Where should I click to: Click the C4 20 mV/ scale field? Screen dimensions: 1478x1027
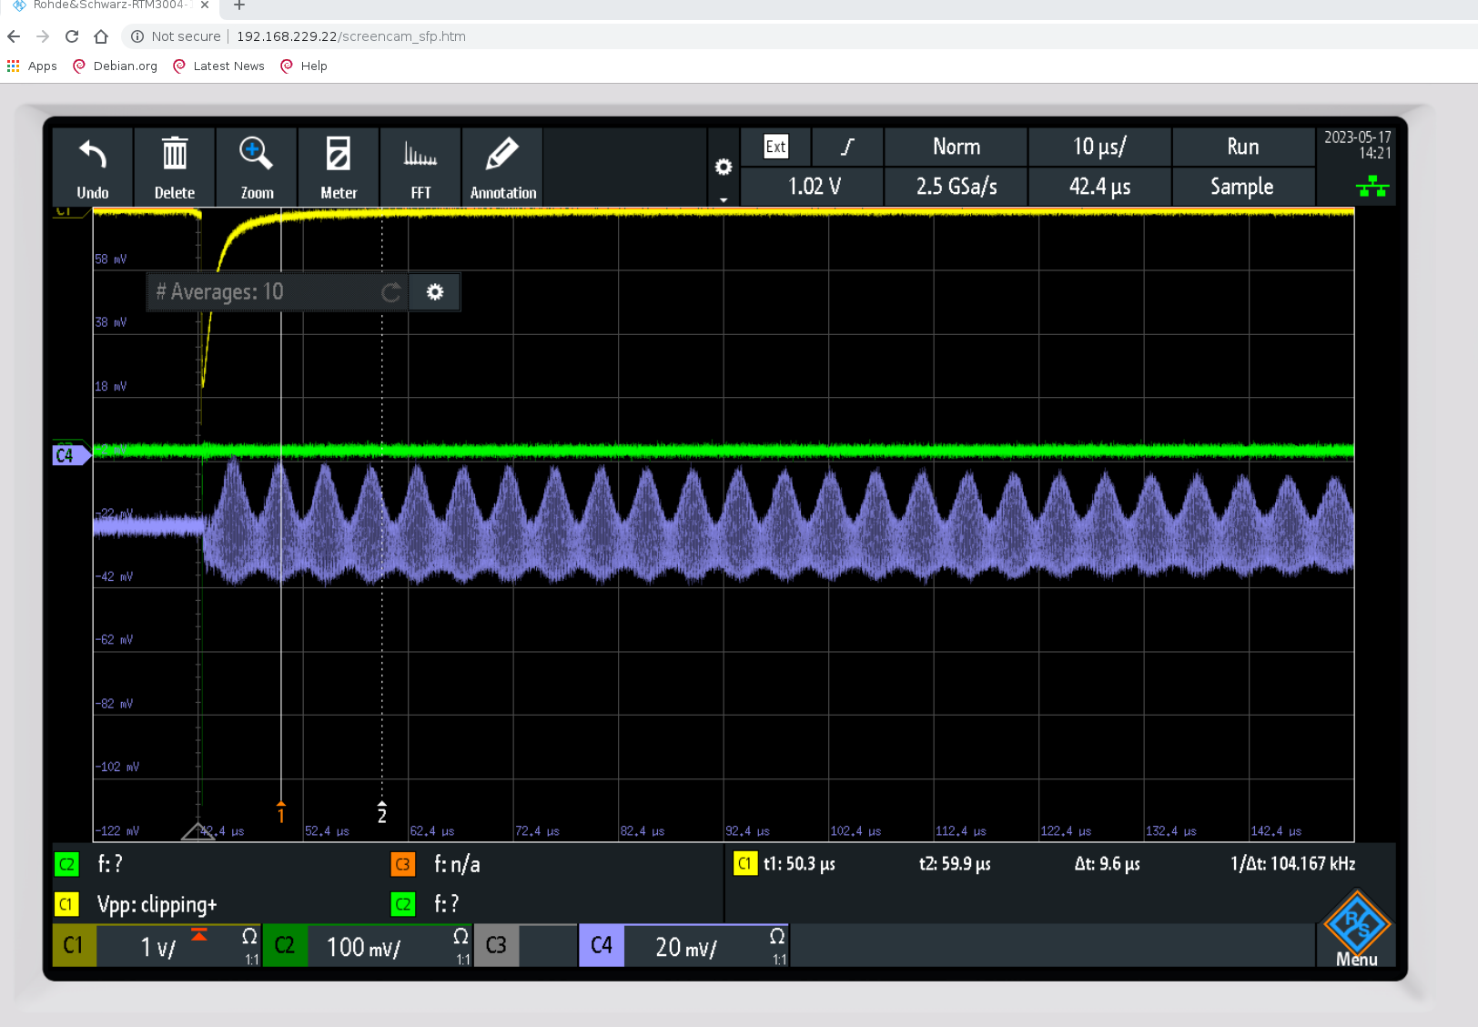tap(685, 948)
